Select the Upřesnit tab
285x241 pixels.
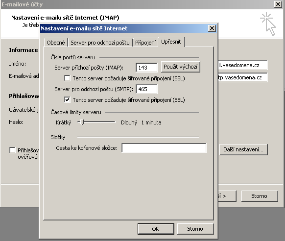171,42
